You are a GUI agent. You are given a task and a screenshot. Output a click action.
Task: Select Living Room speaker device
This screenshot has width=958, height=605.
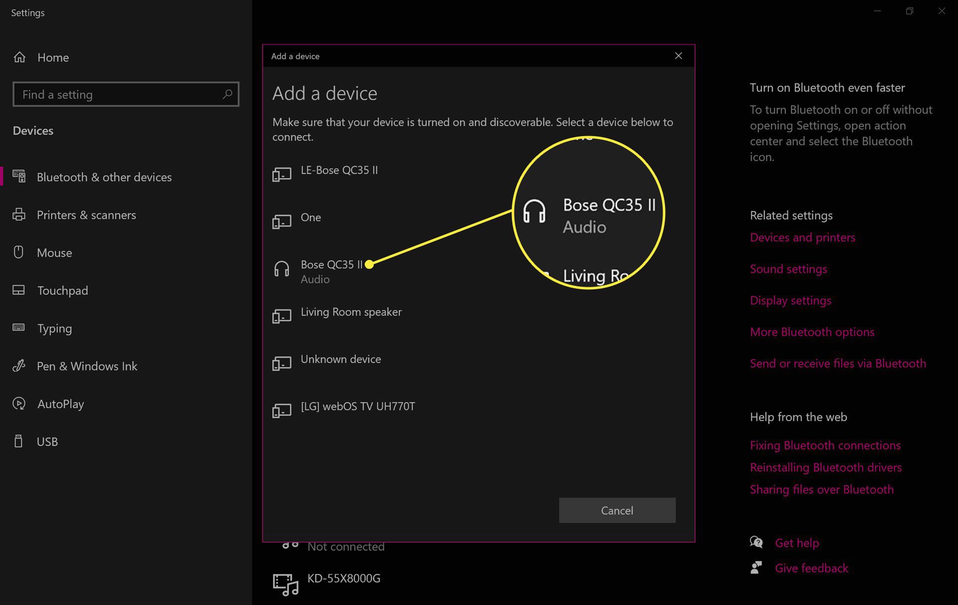tap(479, 316)
